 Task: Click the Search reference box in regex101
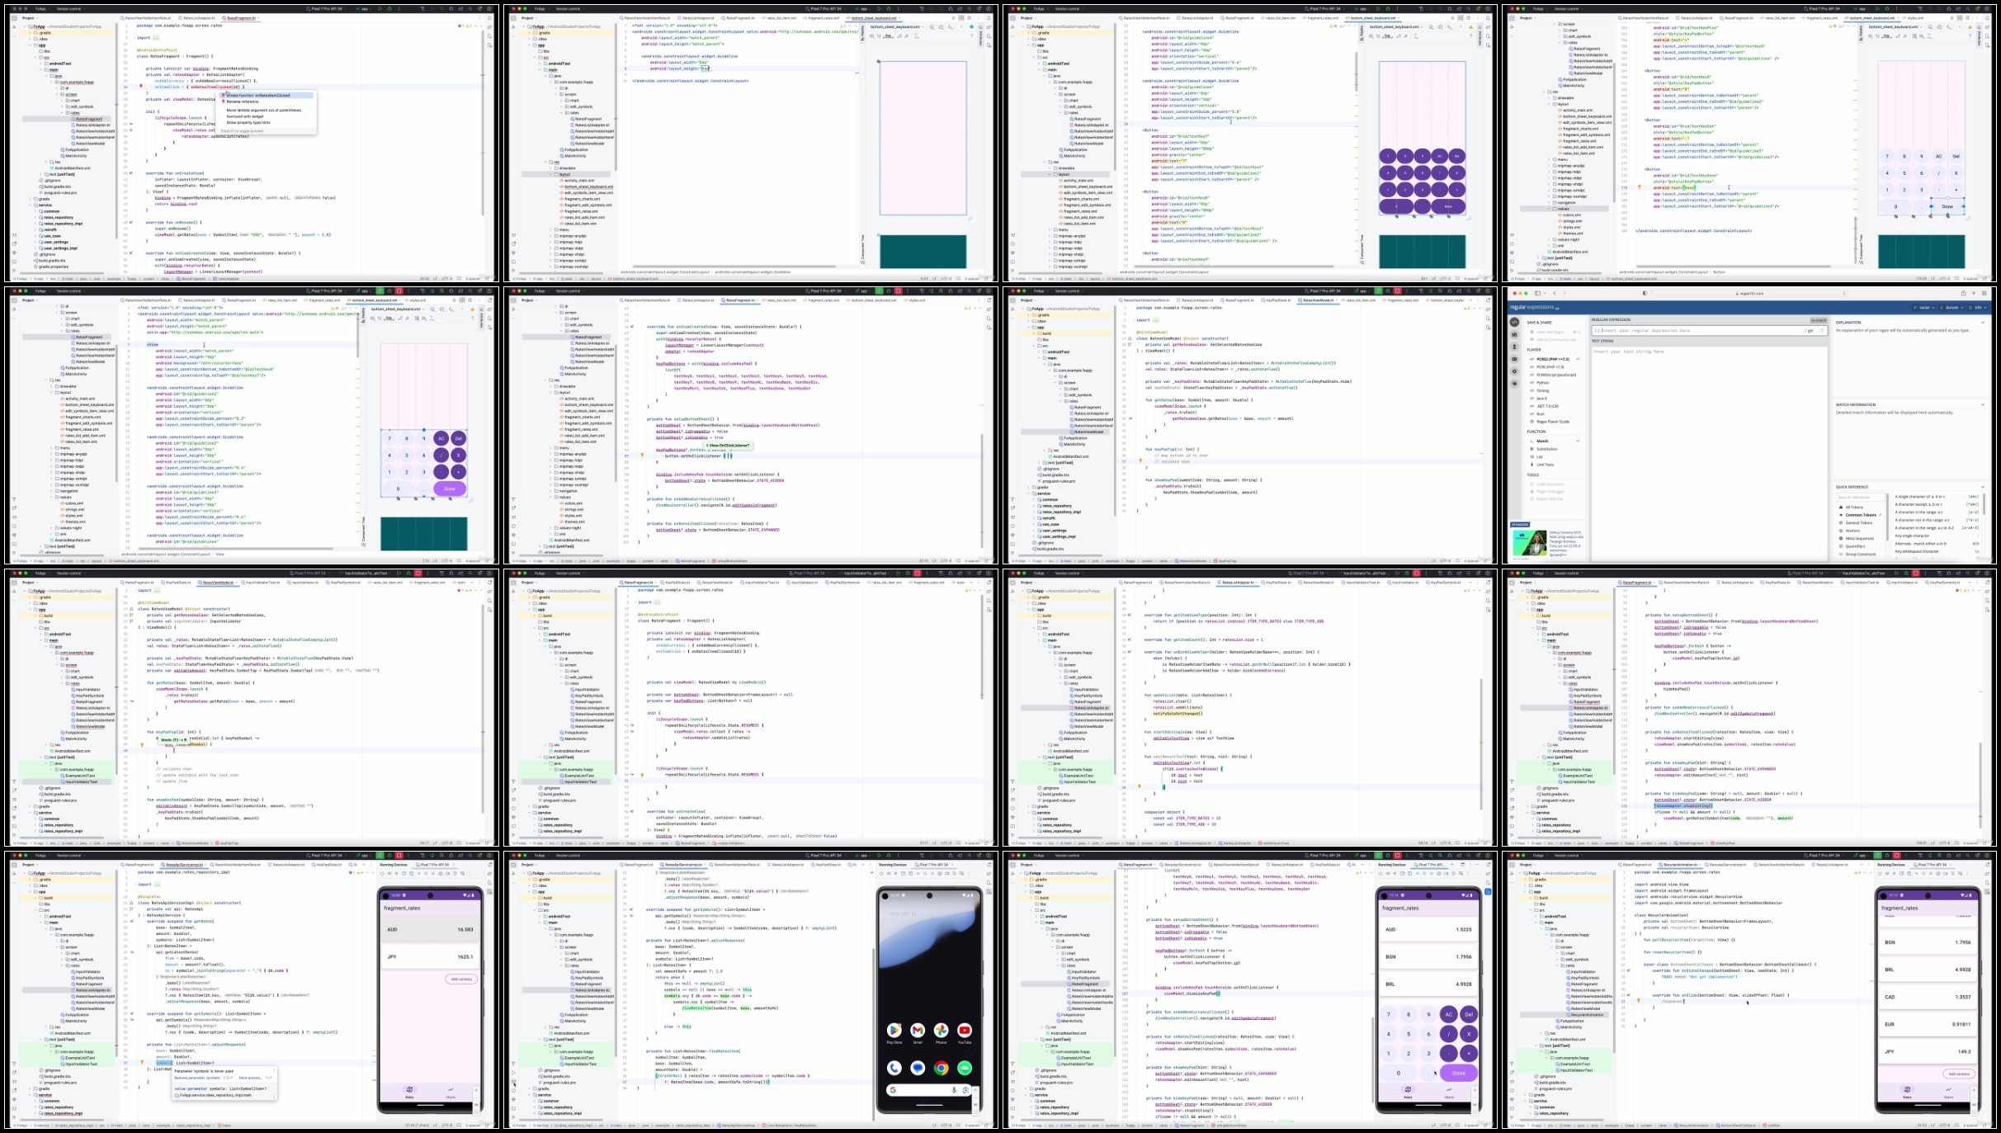[x=1860, y=498]
